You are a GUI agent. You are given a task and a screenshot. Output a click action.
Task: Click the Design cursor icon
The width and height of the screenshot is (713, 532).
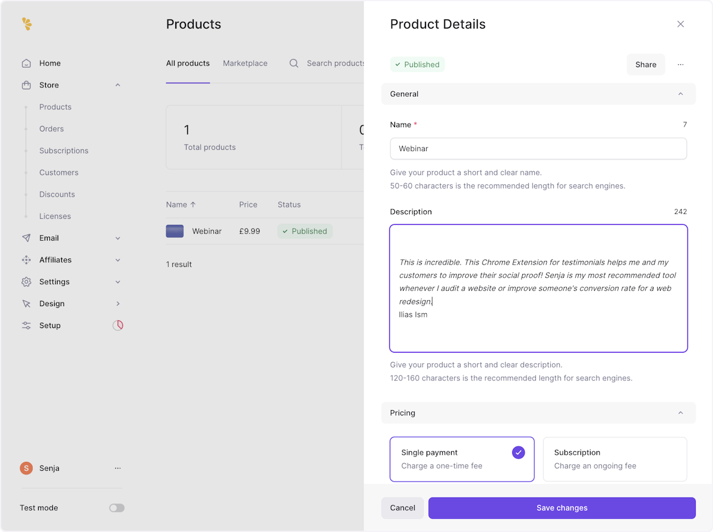(26, 304)
